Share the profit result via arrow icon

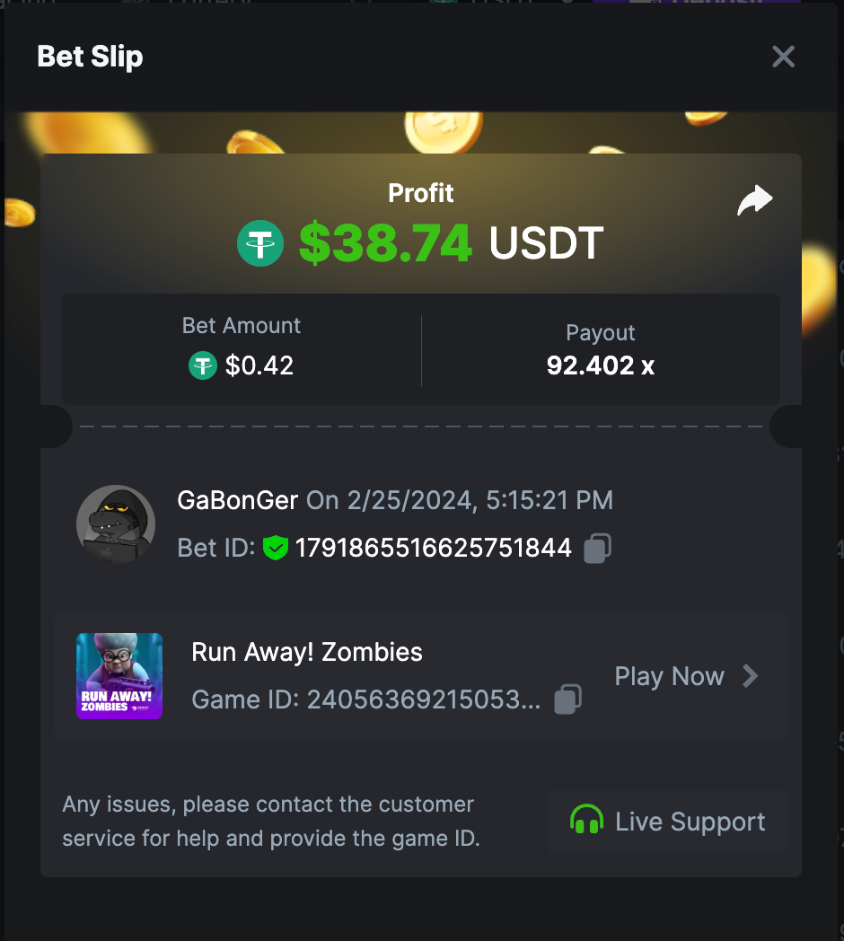pos(754,200)
